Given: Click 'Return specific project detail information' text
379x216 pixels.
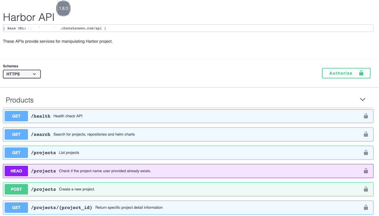Looking at the screenshot, I should click(129, 208).
